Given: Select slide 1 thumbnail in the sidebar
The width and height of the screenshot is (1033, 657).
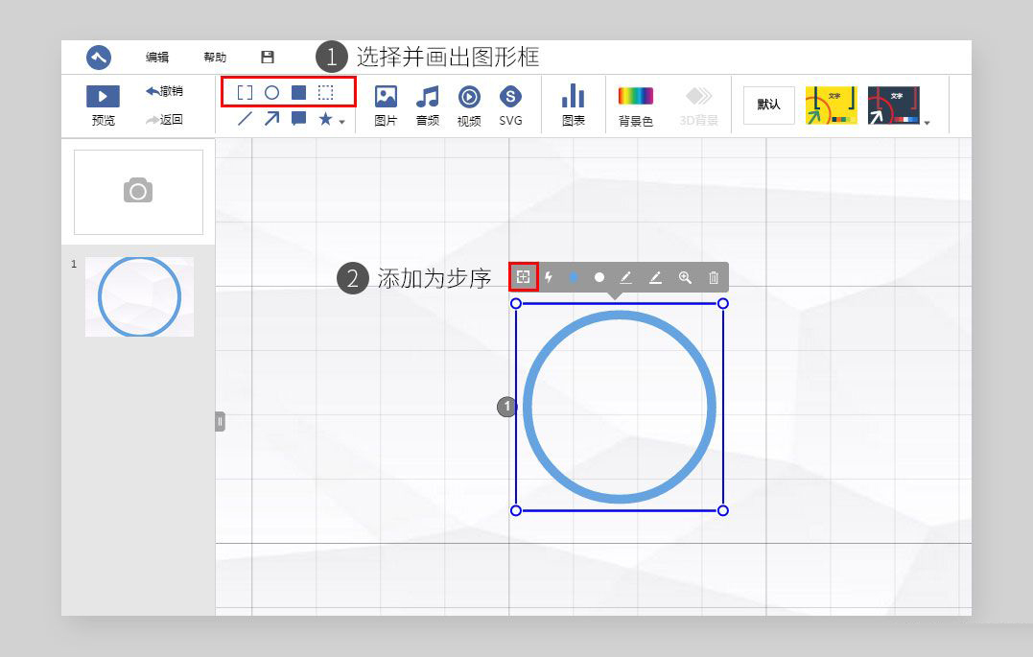Looking at the screenshot, I should pyautogui.click(x=139, y=295).
